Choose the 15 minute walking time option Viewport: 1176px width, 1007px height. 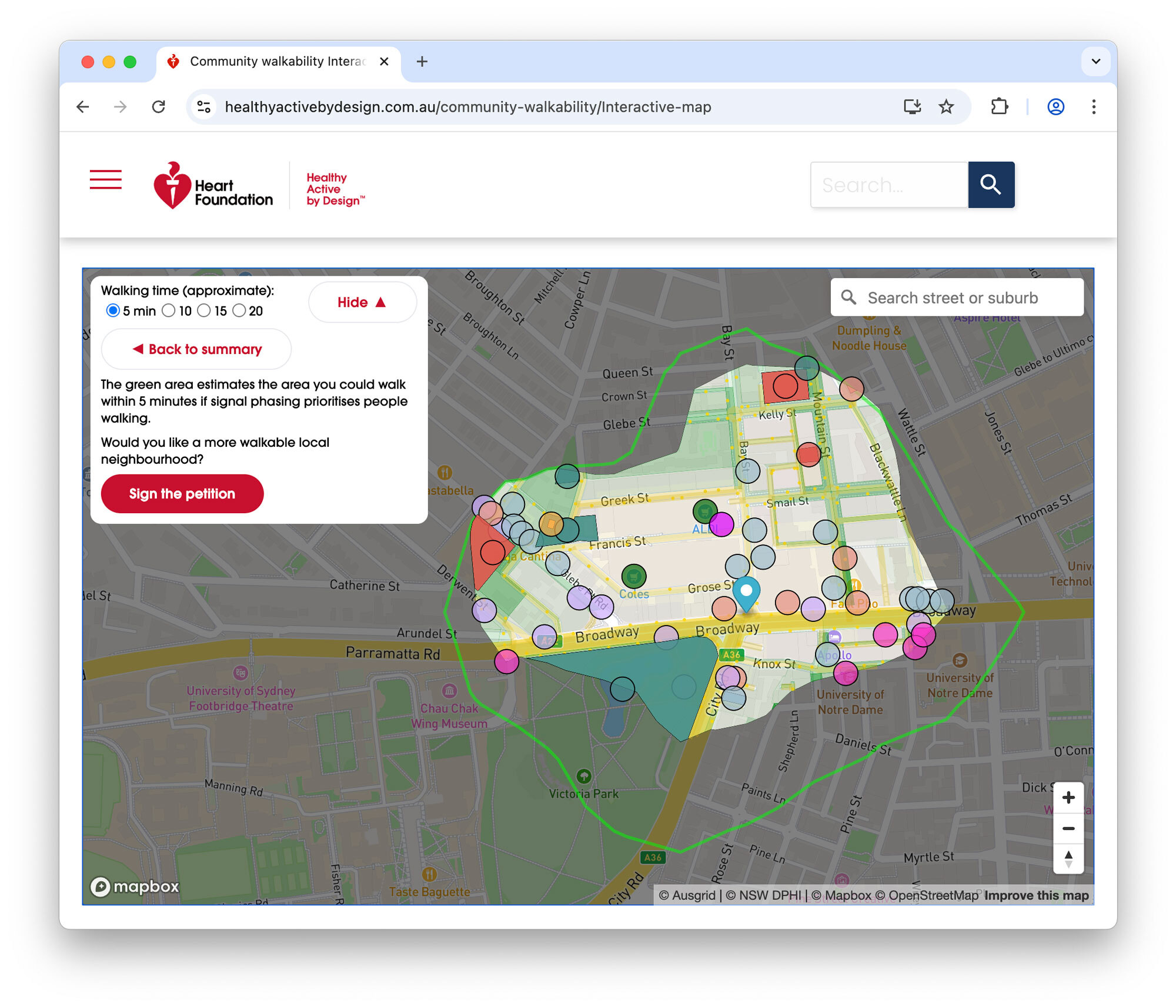tap(204, 311)
